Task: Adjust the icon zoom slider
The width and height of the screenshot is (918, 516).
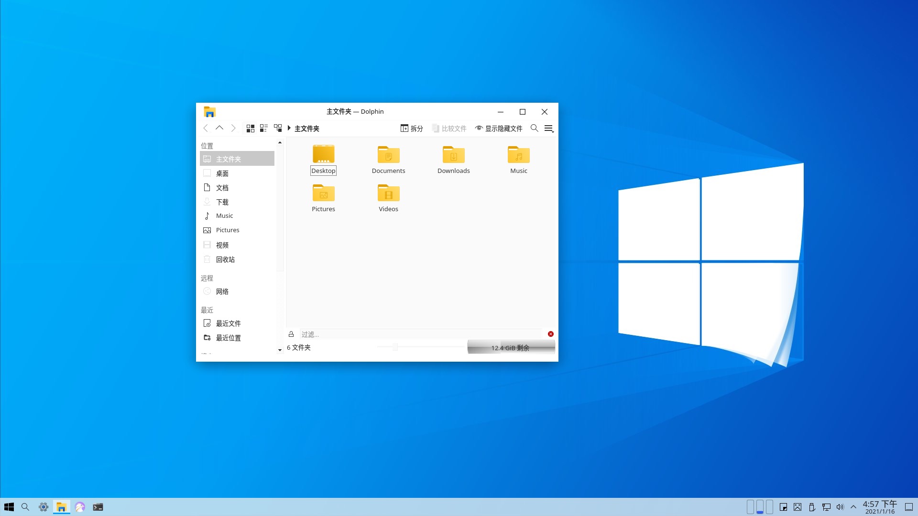Action: click(395, 347)
